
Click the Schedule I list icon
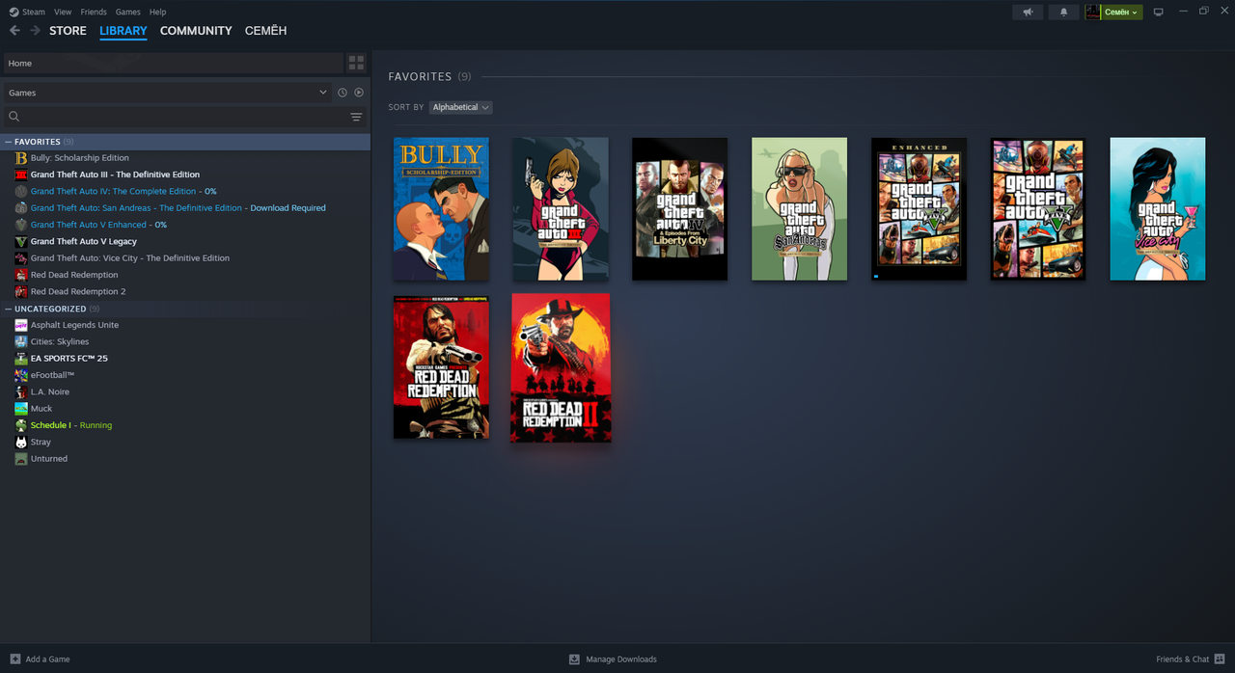[21, 425]
